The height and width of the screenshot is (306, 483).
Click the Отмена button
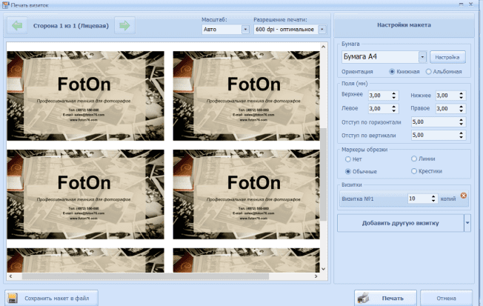(x=446, y=298)
